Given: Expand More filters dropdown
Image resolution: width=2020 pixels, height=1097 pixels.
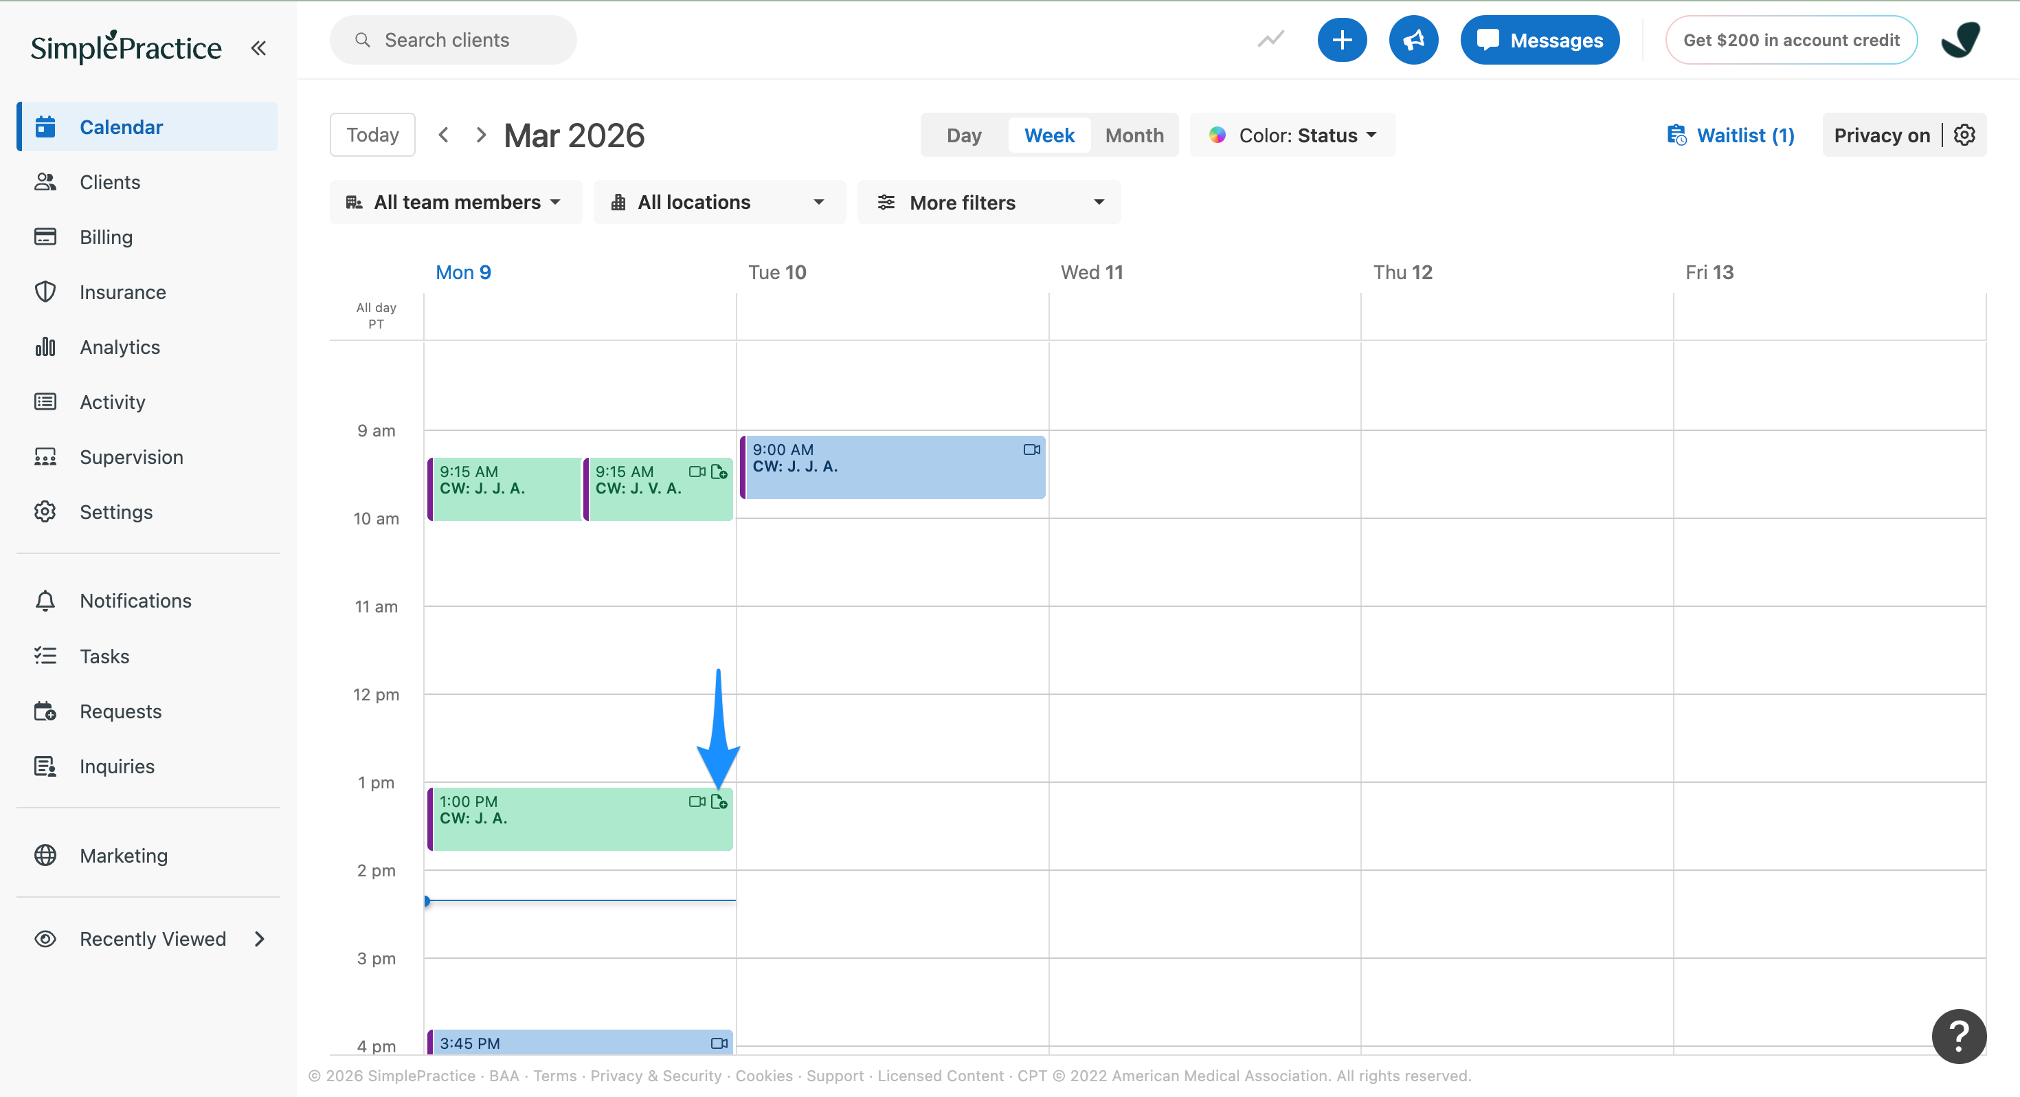Looking at the screenshot, I should [x=989, y=201].
